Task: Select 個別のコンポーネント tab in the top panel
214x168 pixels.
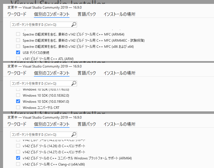Action: pos(52,14)
